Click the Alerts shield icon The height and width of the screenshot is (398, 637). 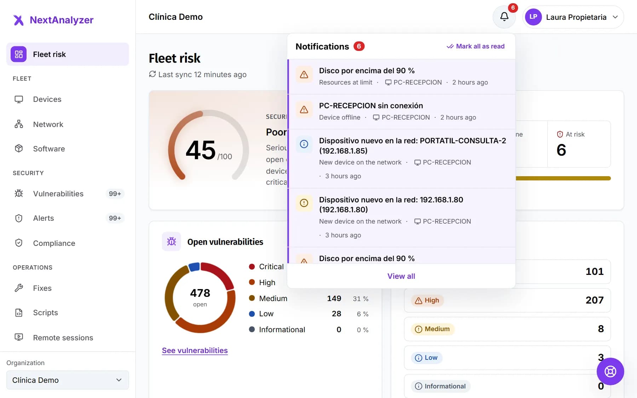click(19, 218)
